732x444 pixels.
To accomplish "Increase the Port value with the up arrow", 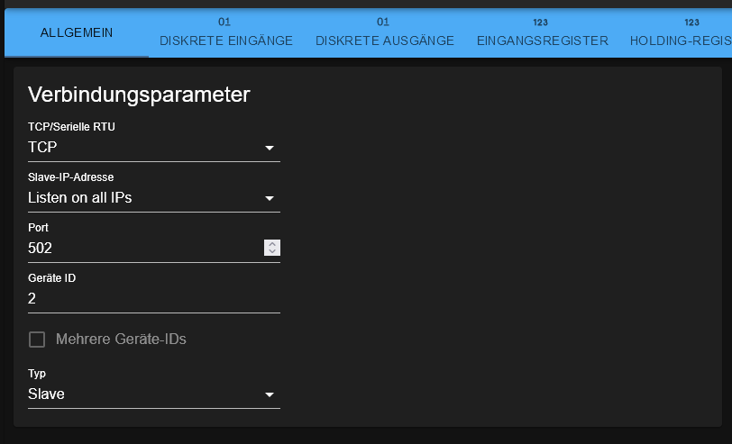I will pyautogui.click(x=272, y=243).
